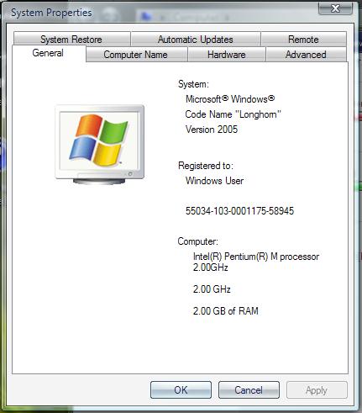Click the "Computer:" label
The height and width of the screenshot is (413, 362).
point(197,241)
